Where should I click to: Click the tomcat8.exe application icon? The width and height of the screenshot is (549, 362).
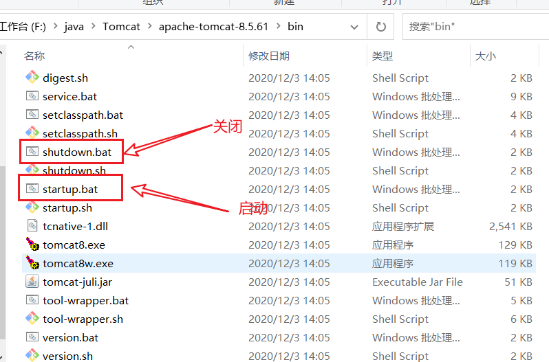(32, 245)
